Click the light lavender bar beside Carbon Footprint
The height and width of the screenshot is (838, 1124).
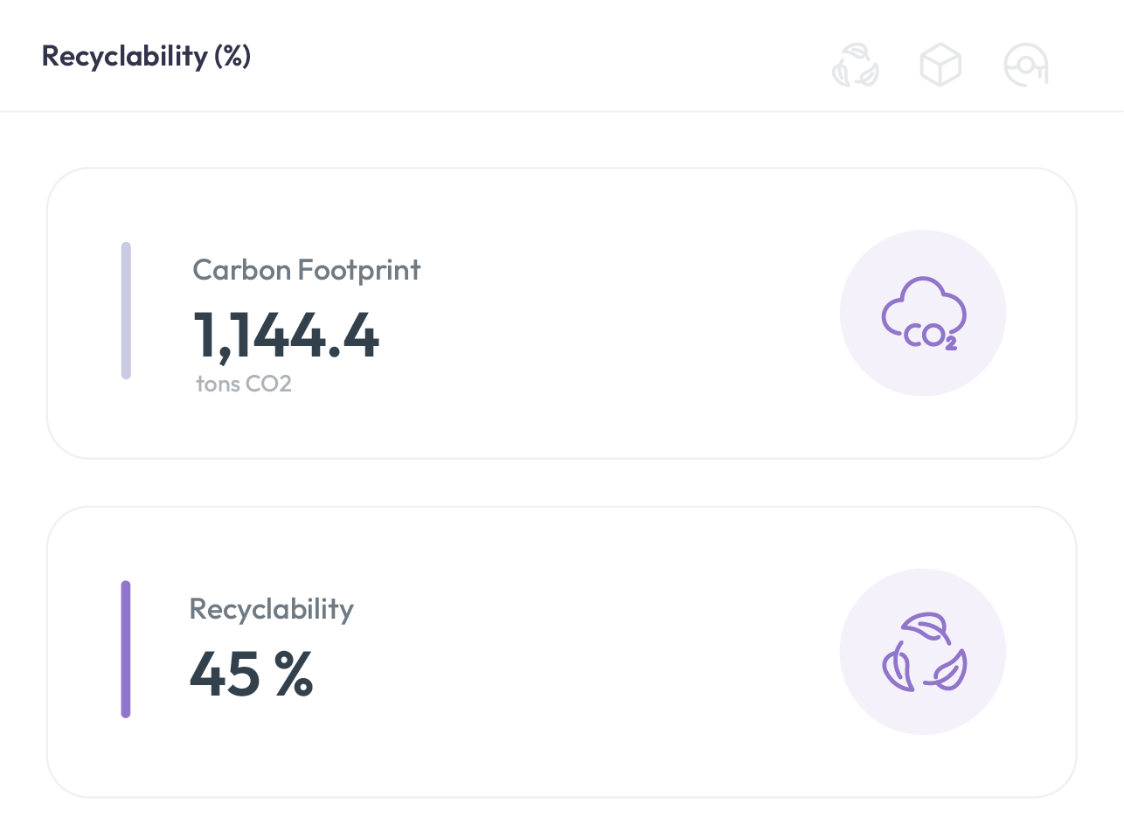point(126,311)
